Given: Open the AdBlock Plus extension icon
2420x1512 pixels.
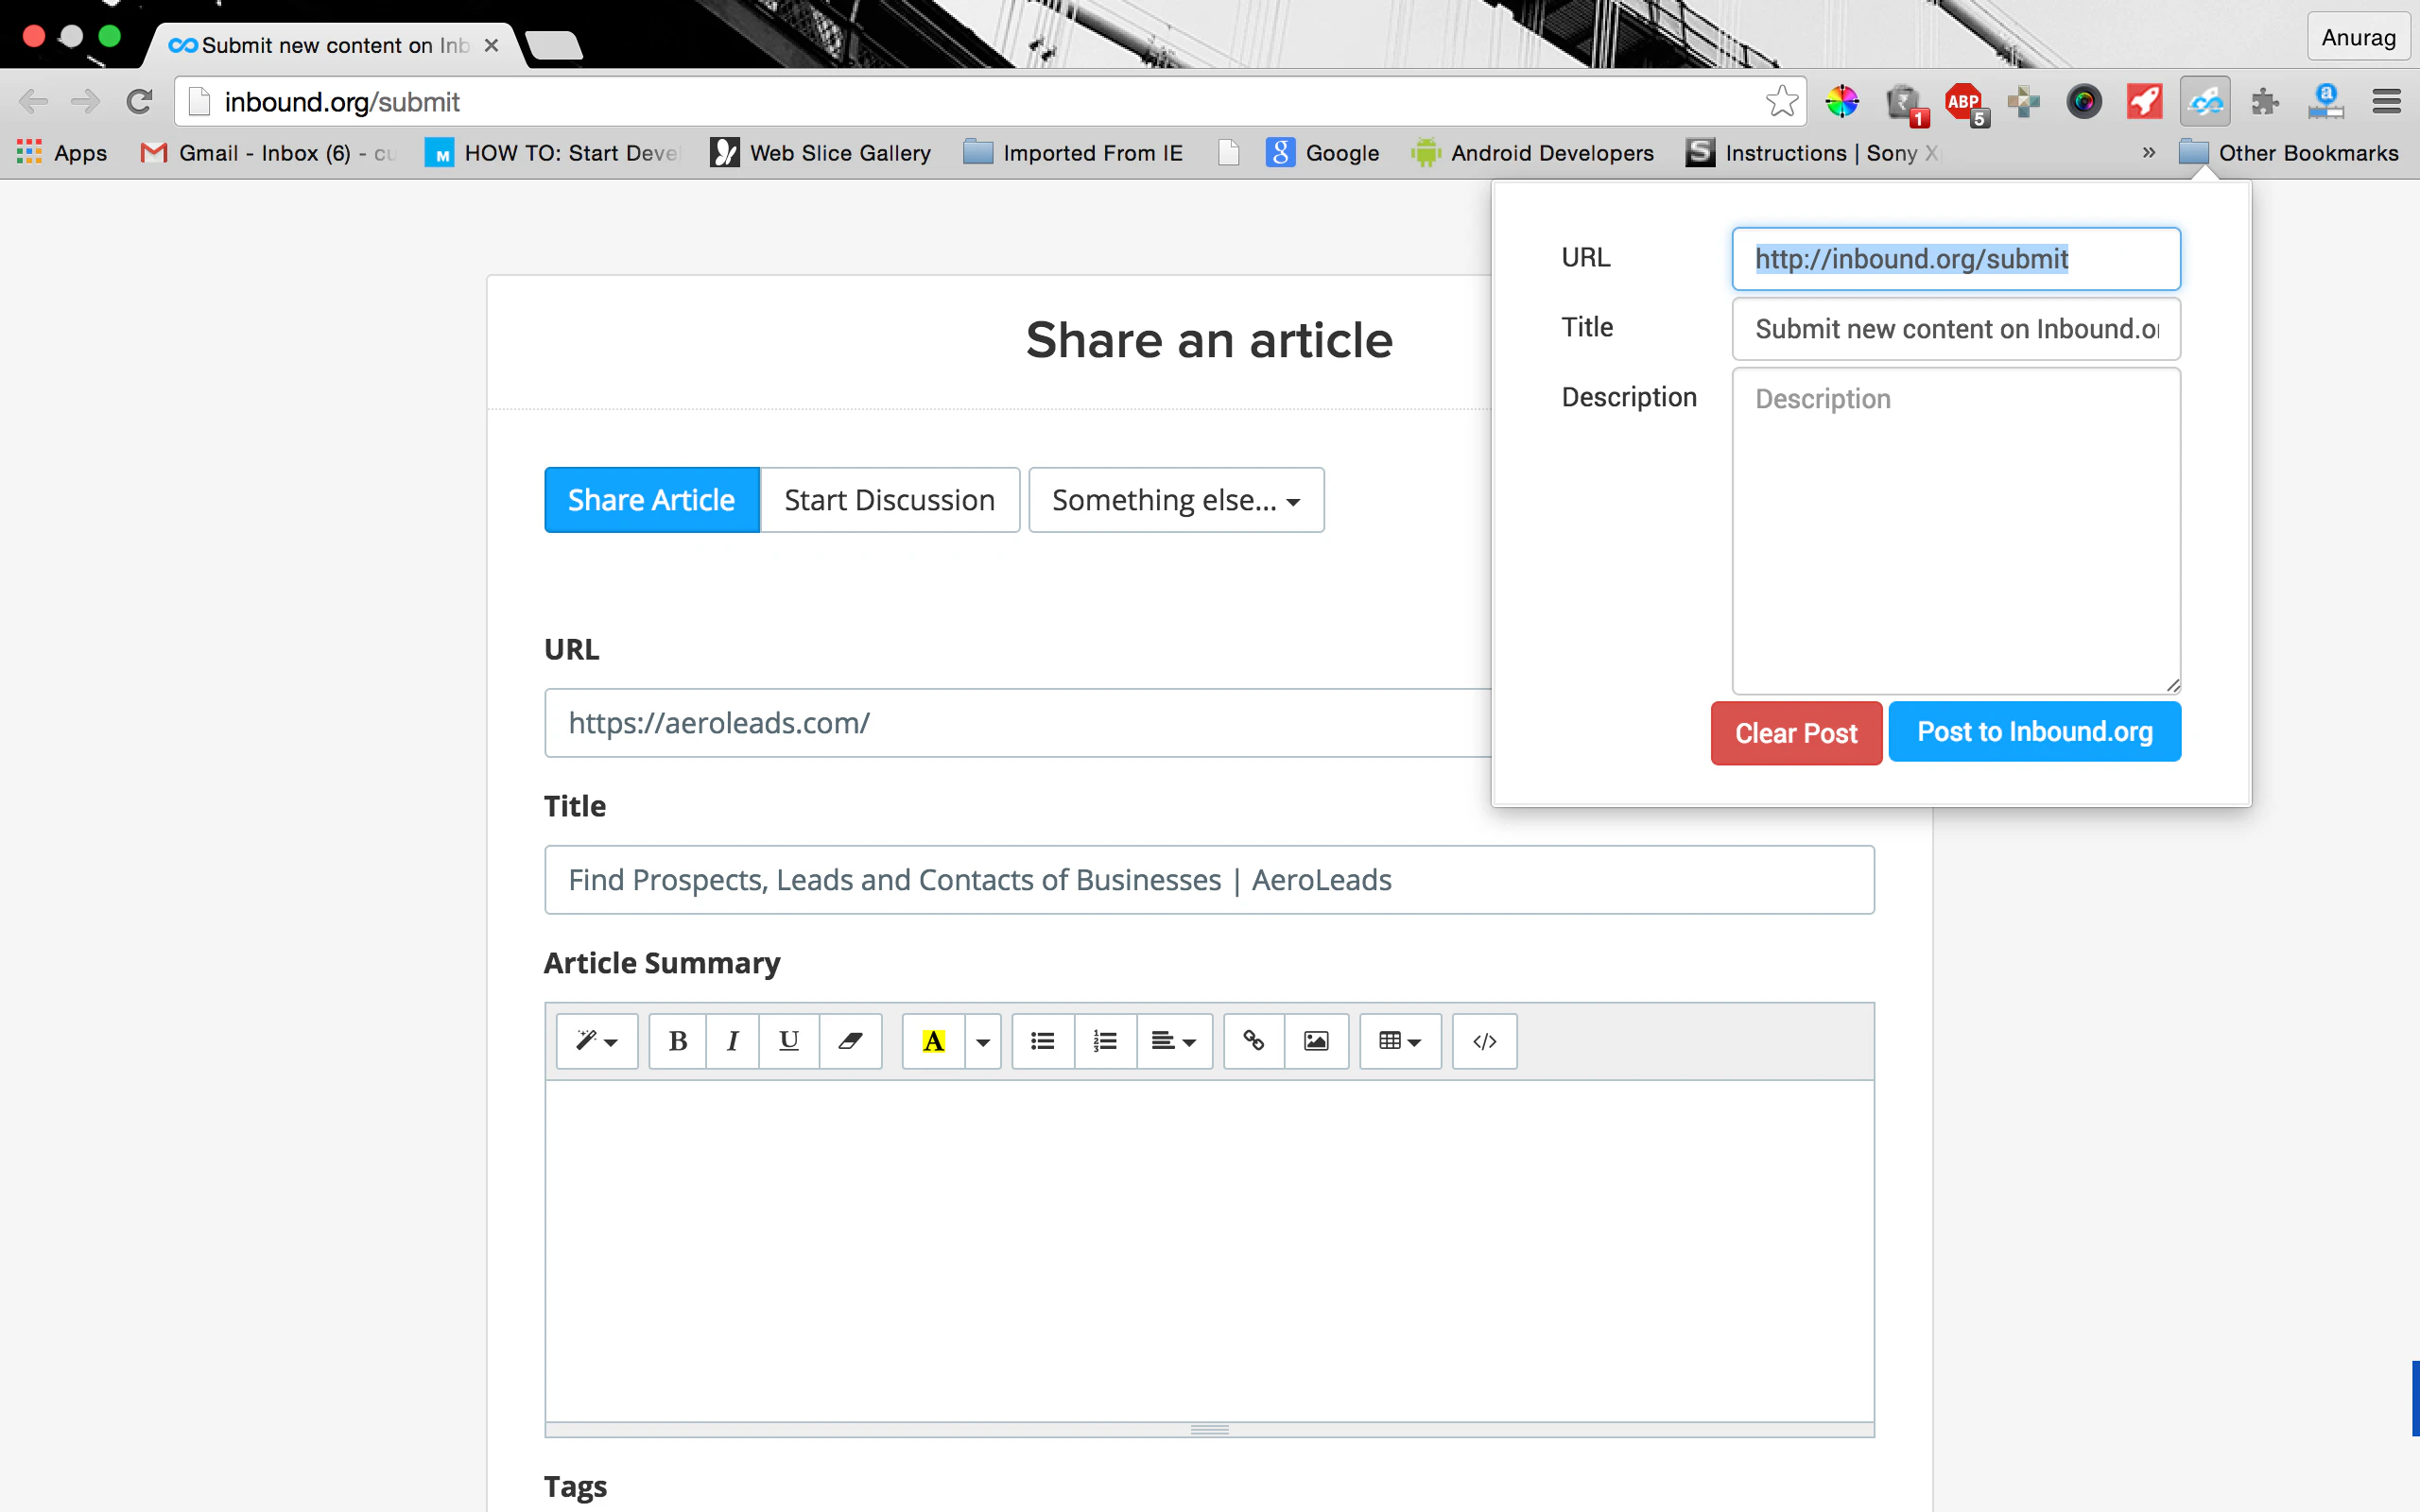Looking at the screenshot, I should [1962, 101].
